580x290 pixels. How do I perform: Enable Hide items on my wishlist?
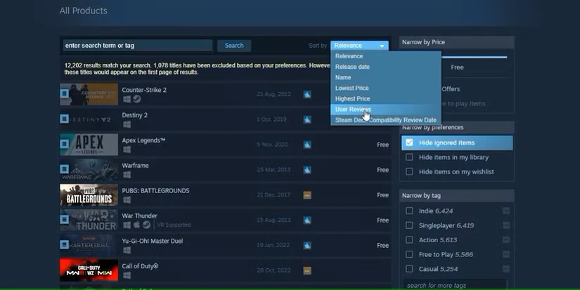click(409, 171)
